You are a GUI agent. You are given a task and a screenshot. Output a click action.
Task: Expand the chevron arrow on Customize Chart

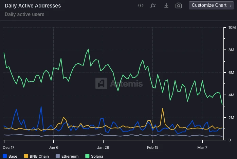tap(231, 5)
